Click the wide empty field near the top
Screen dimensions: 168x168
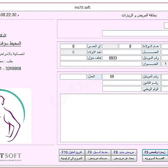pyautogui.click(x=135, y=33)
